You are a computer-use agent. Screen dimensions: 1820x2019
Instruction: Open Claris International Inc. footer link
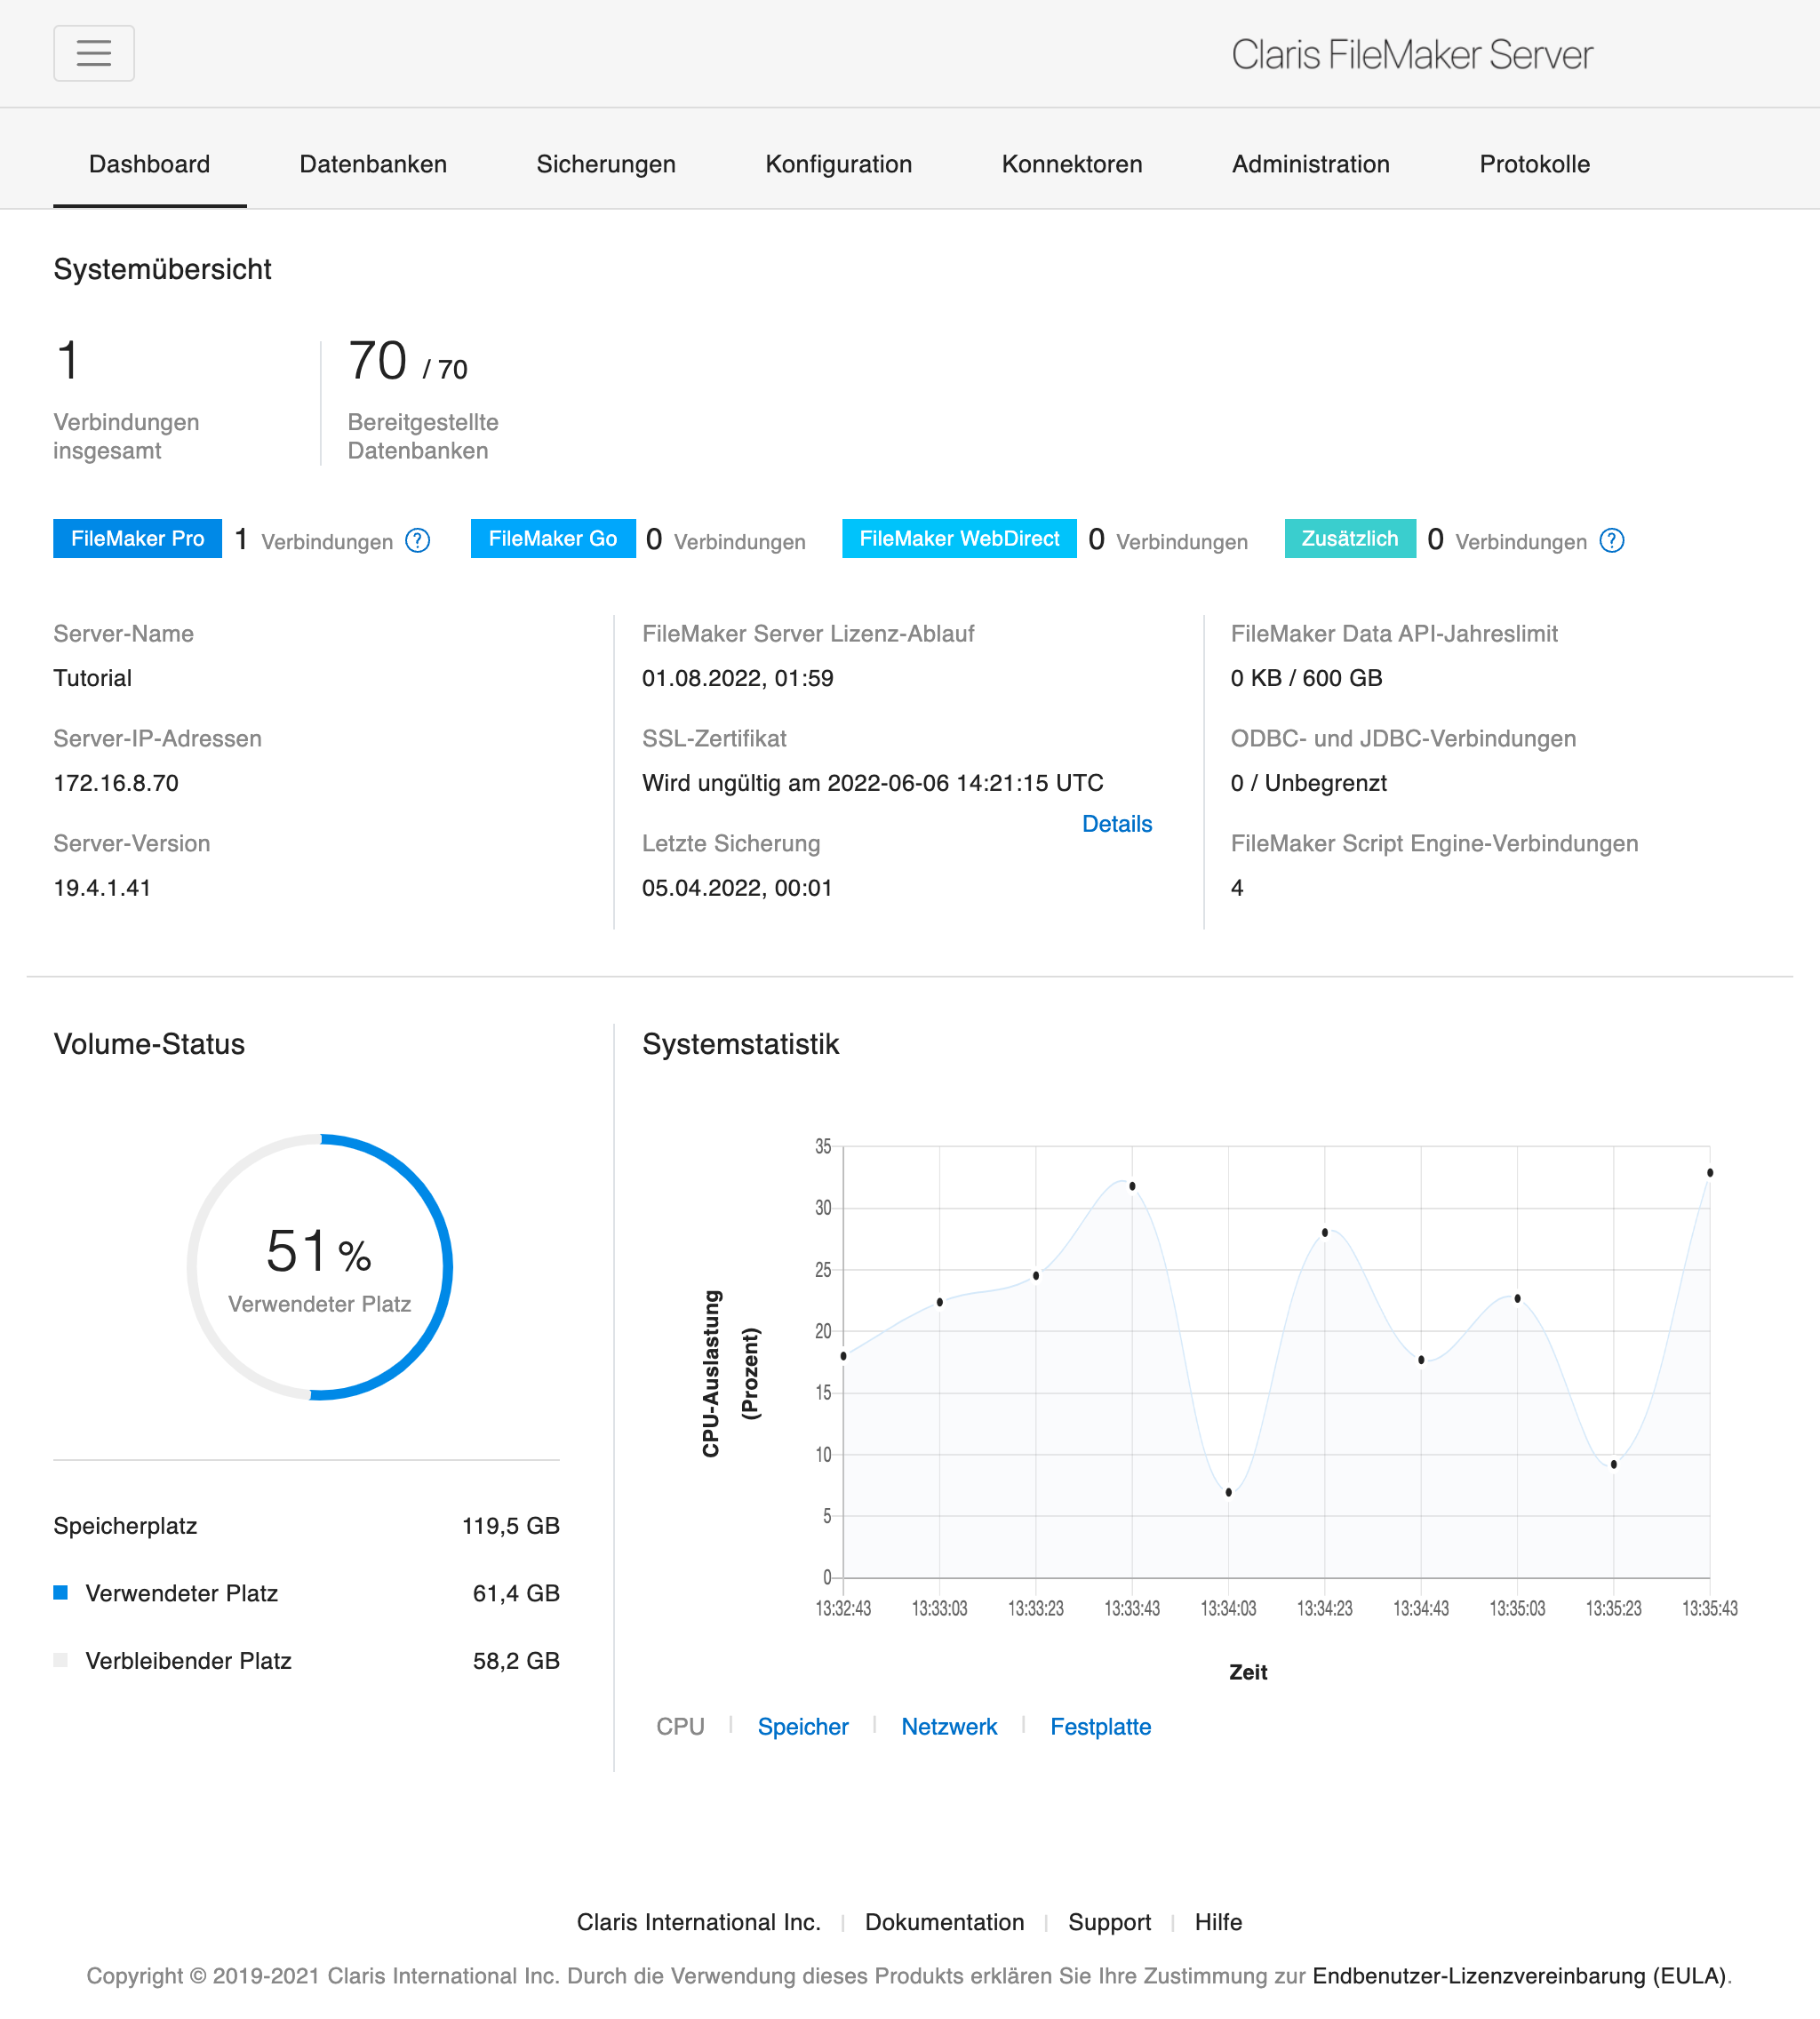click(699, 1922)
